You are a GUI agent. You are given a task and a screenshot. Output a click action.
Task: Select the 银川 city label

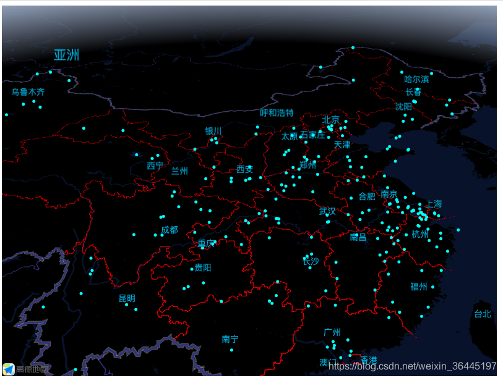[213, 131]
